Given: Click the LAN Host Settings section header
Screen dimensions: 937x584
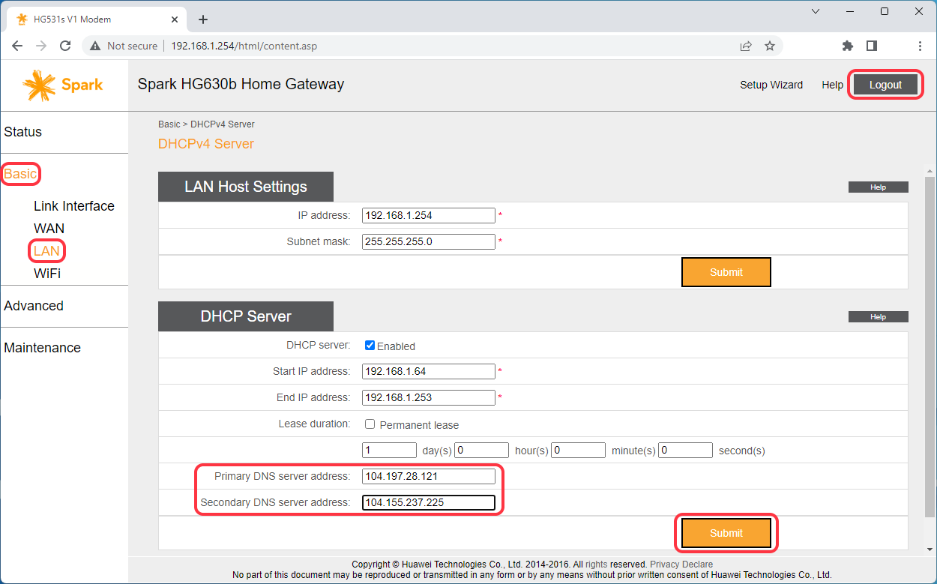Looking at the screenshot, I should coord(246,187).
